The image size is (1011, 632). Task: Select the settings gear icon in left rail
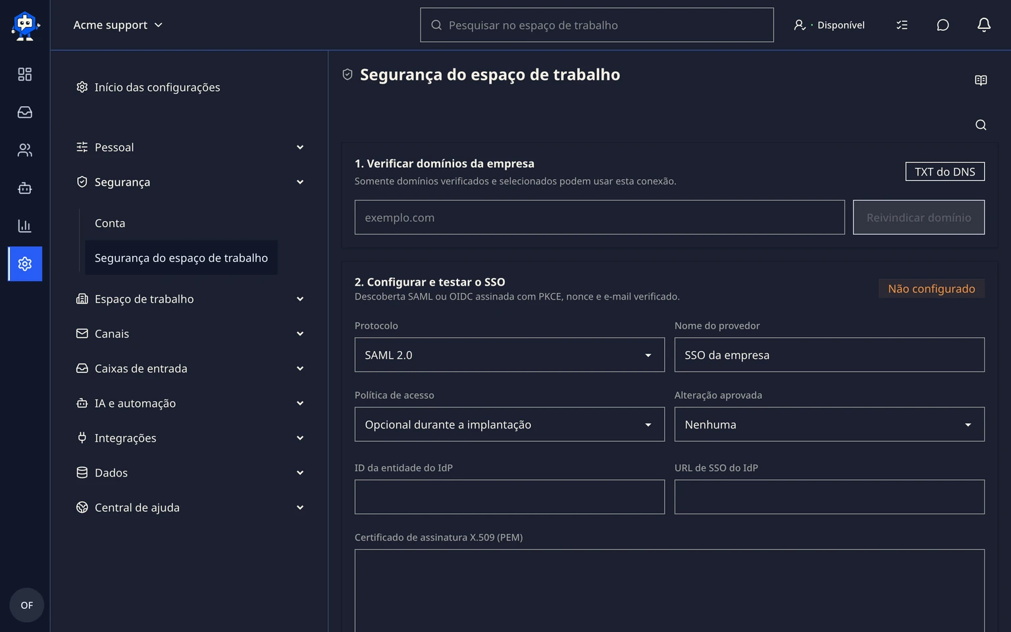(x=25, y=264)
